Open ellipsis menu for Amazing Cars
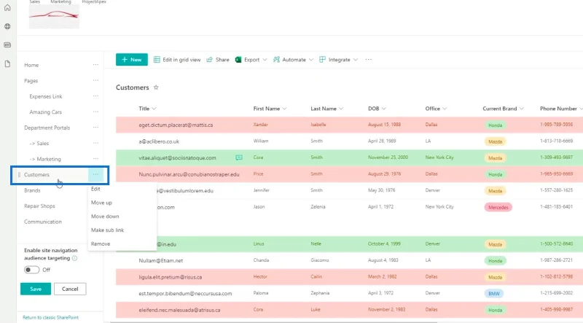 pyautogui.click(x=95, y=112)
